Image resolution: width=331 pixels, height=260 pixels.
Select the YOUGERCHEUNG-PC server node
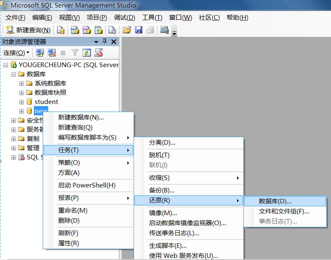pos(69,65)
